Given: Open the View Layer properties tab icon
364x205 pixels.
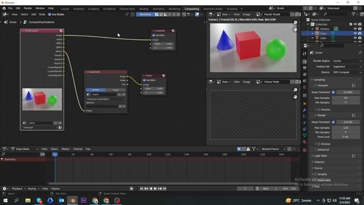Looking at the screenshot, I should (305, 75).
